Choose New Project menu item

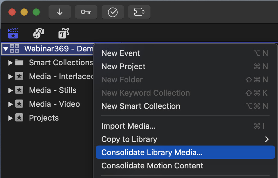(123, 66)
